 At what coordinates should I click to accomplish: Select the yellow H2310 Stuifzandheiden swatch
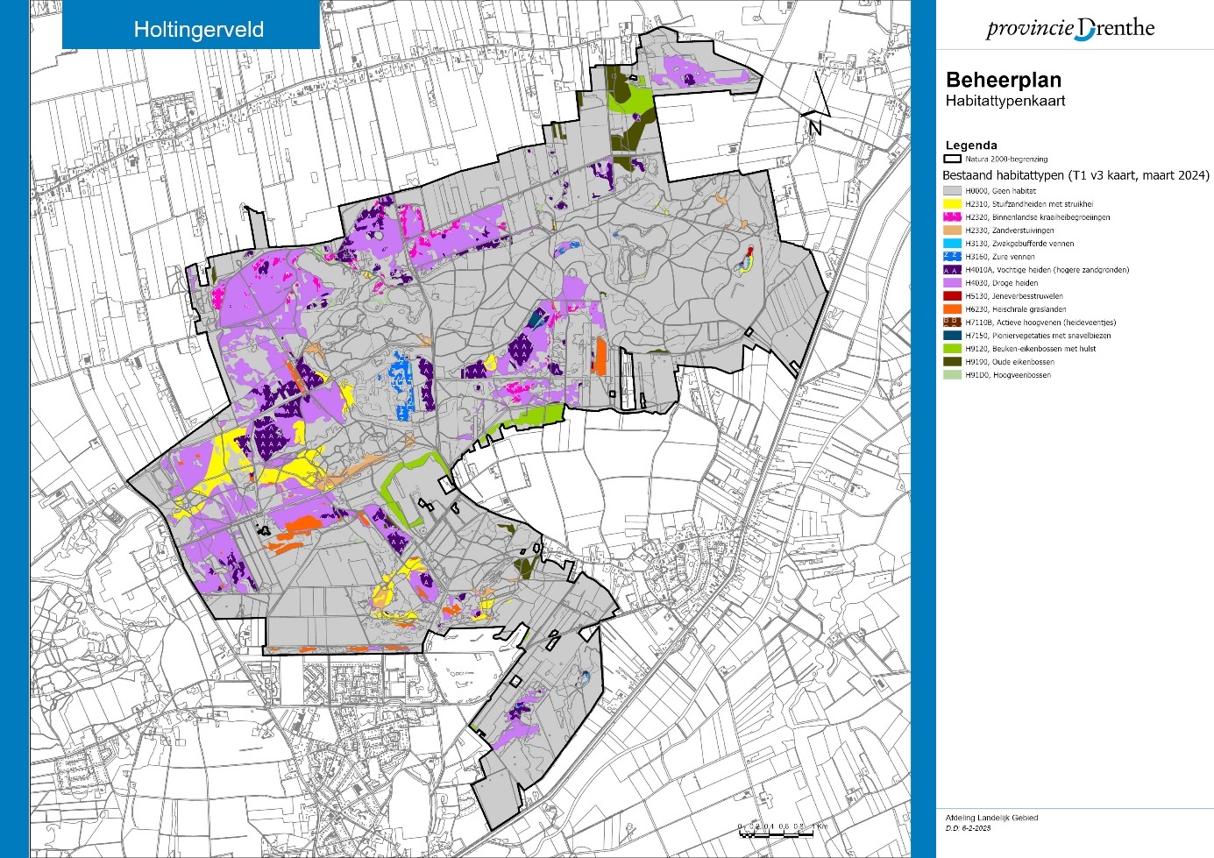click(x=952, y=204)
